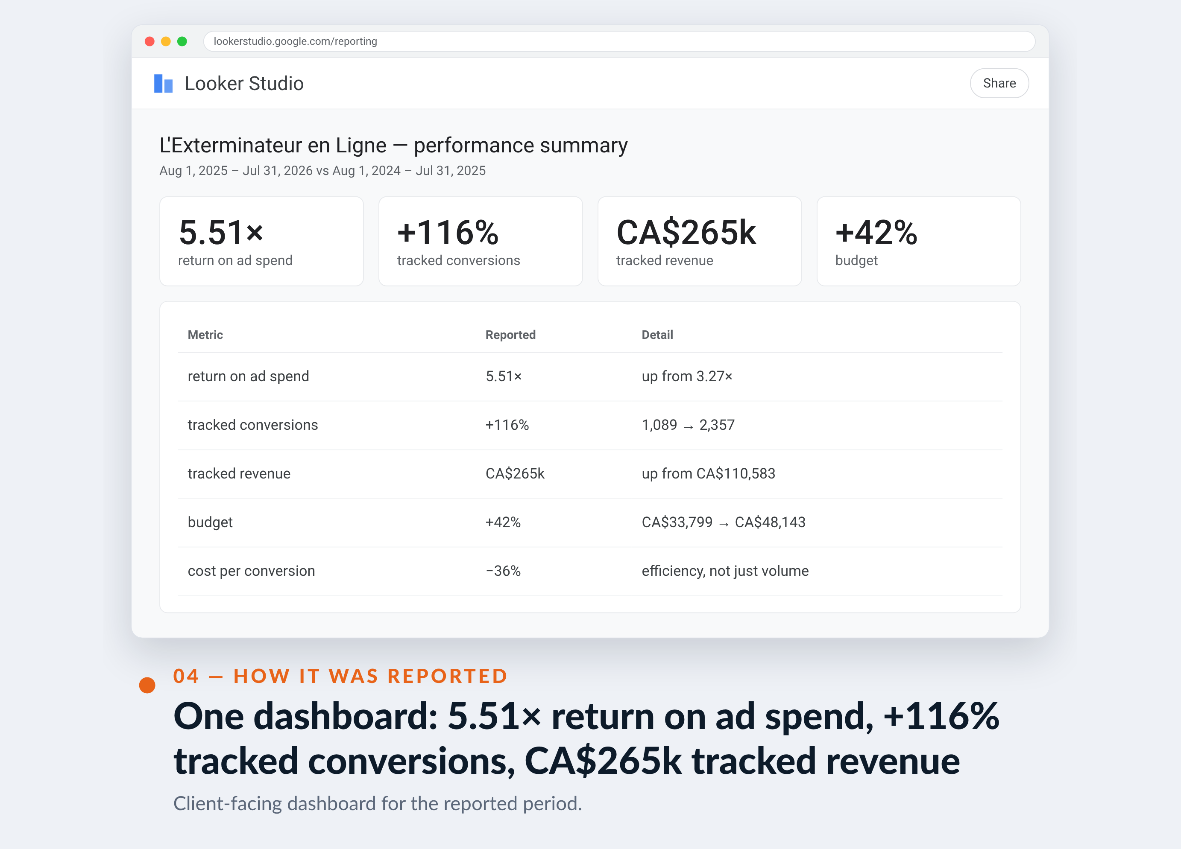Click the Metric column header
Viewport: 1181px width, 849px height.
205,335
